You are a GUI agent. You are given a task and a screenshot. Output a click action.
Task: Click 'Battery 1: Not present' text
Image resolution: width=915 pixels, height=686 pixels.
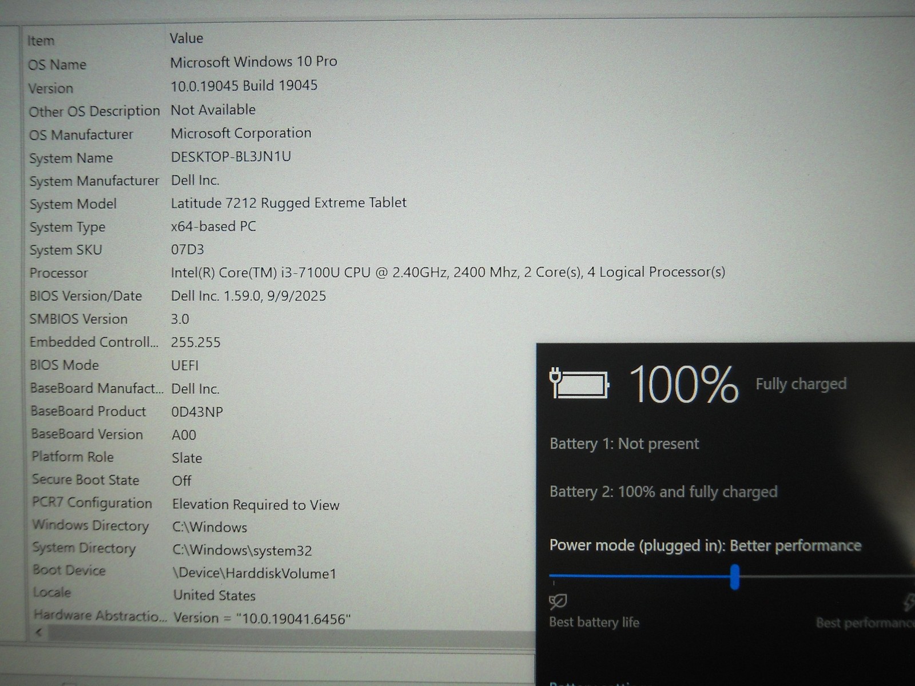click(624, 444)
